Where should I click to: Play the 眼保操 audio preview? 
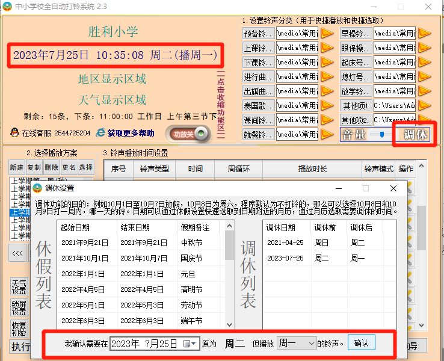[x=425, y=48]
